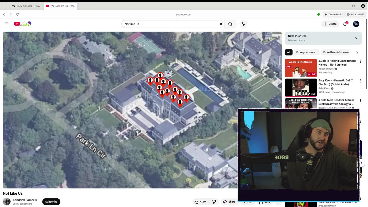This screenshot has width=368, height=207.
Task: Switch to the Joey Bada$$ browser tab
Action: (27, 6)
